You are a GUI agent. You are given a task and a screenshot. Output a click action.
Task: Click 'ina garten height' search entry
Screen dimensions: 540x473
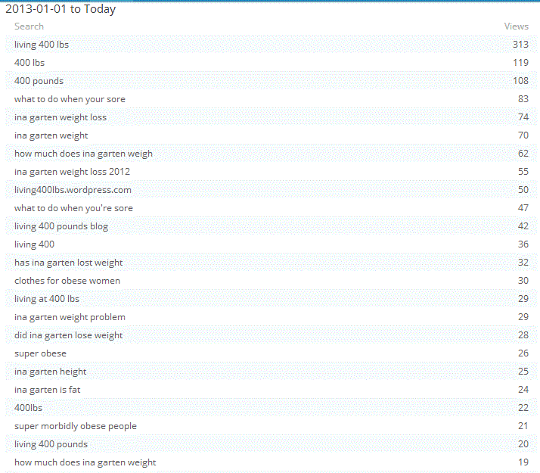(x=51, y=372)
